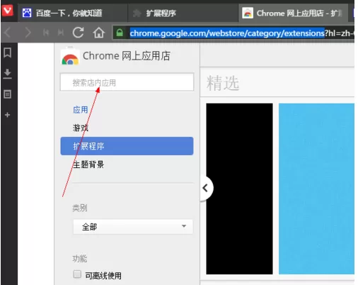Click the Chrome 网上应用店 heading

127,56
